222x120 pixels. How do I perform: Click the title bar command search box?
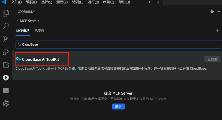coord(193,2)
